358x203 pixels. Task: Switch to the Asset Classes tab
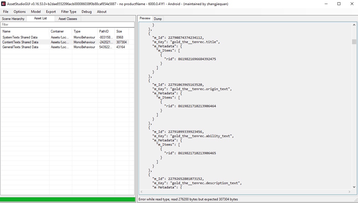tap(68, 19)
